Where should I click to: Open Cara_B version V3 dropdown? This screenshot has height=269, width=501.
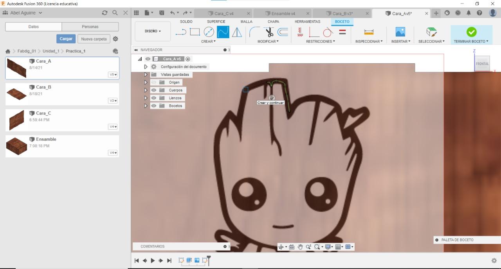[x=113, y=100]
